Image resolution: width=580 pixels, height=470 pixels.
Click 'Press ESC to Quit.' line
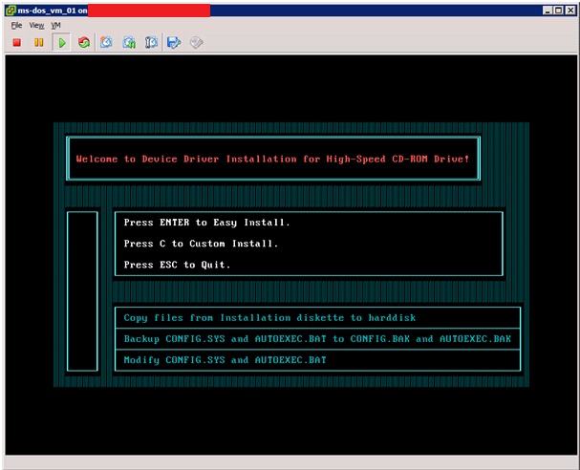click(177, 265)
